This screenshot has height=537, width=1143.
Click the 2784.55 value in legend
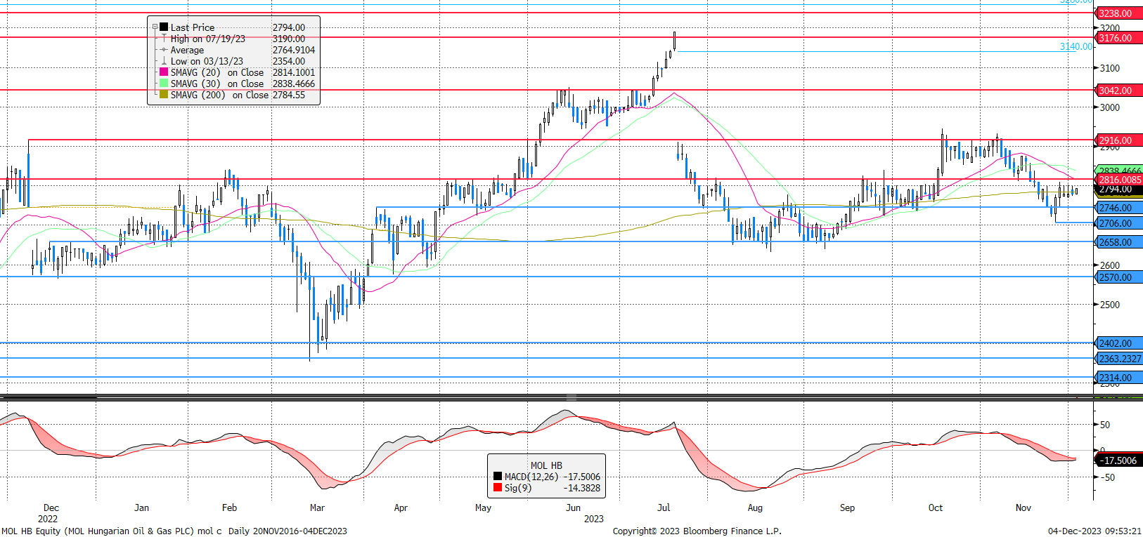tap(289, 95)
